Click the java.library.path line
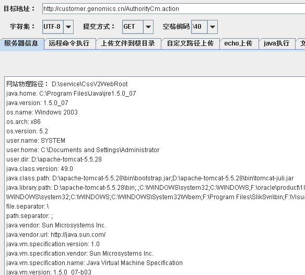The image size is (305, 275). (156, 188)
